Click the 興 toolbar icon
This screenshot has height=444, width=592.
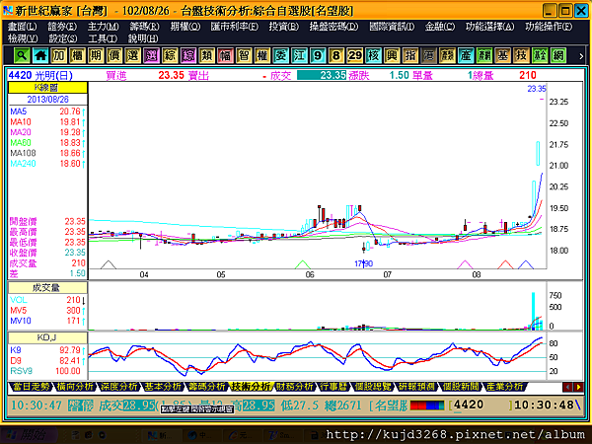[x=392, y=56]
